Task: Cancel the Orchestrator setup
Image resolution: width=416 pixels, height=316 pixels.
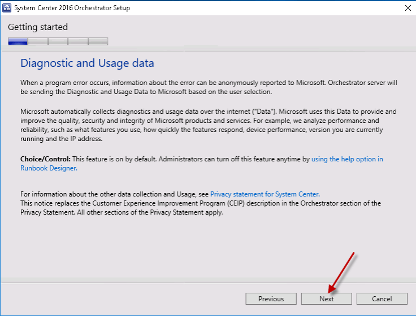Action: click(382, 298)
